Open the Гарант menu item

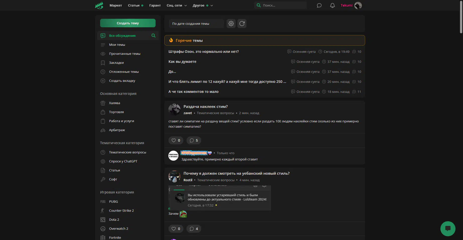coord(155,5)
